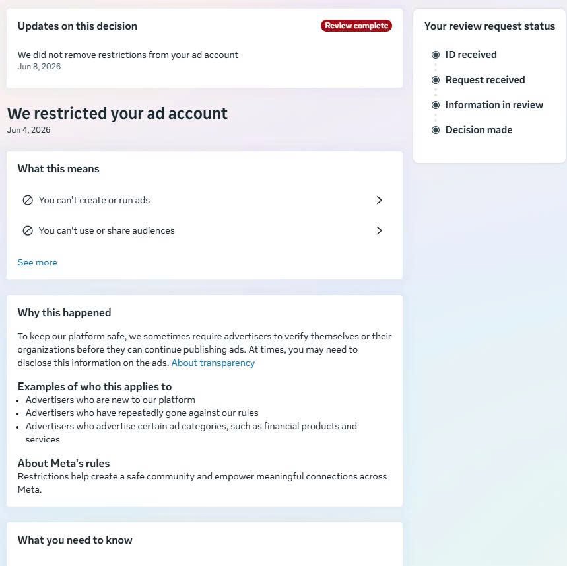Click the "Review complete" badge

356,26
